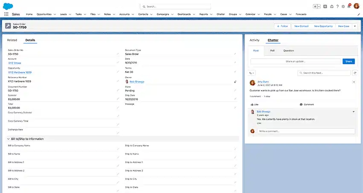Screen dimensions: 363x193
Task: Click the Pending state value
Action: click(x=130, y=91)
